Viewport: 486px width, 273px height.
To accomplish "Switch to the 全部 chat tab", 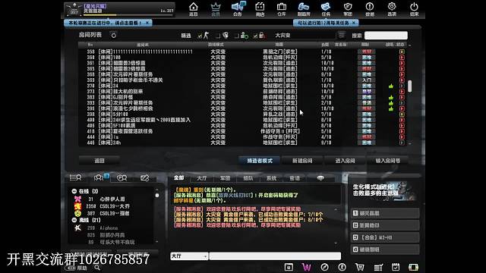I will click(x=179, y=177).
